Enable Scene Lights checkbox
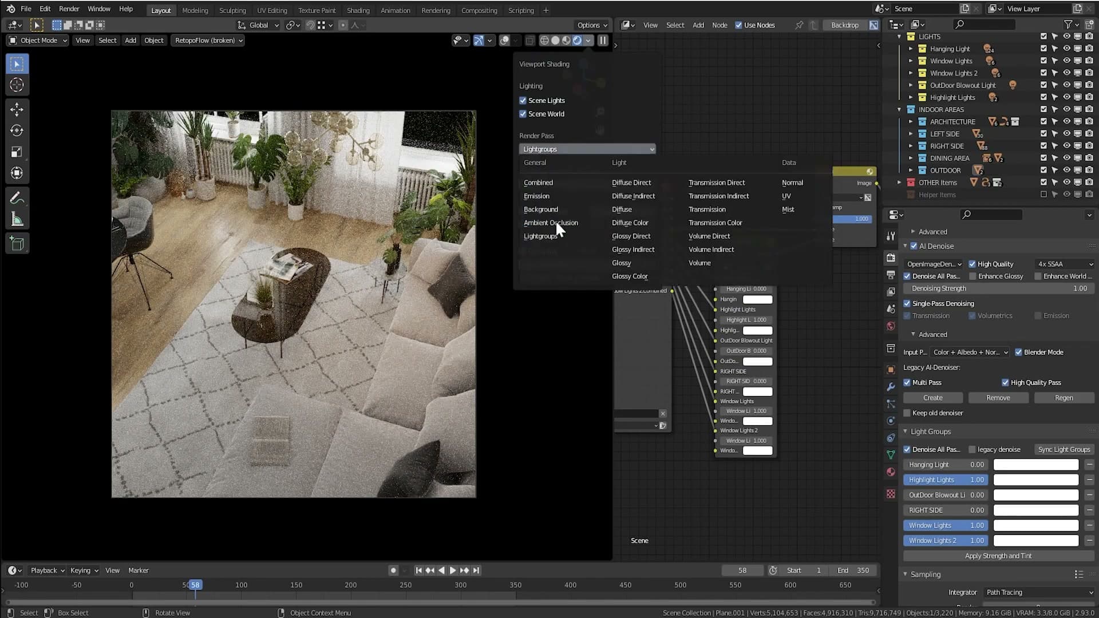The image size is (1099, 618). click(x=523, y=100)
